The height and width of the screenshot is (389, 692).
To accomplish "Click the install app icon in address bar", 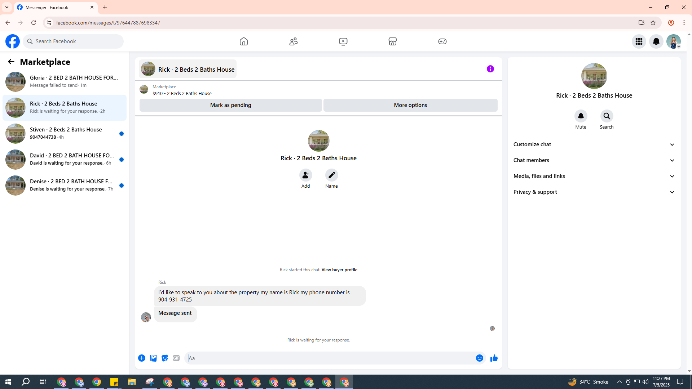I will click(641, 23).
